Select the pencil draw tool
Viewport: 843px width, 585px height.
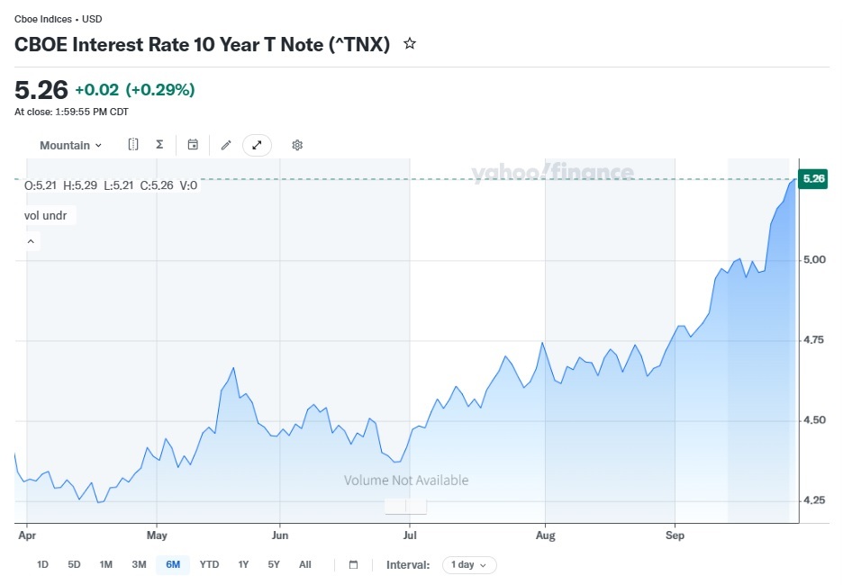(226, 145)
